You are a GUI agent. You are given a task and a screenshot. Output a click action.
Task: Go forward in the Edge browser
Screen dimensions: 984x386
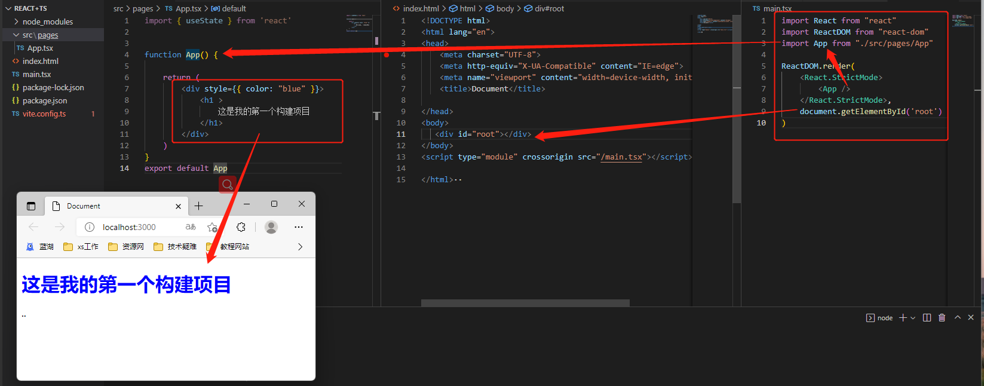point(59,227)
